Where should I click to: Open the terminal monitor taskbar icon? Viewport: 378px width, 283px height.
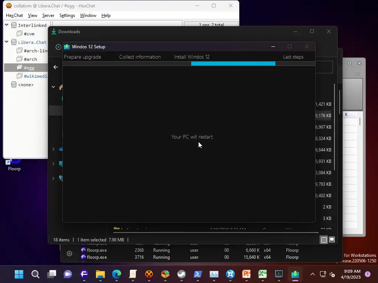coord(279,274)
